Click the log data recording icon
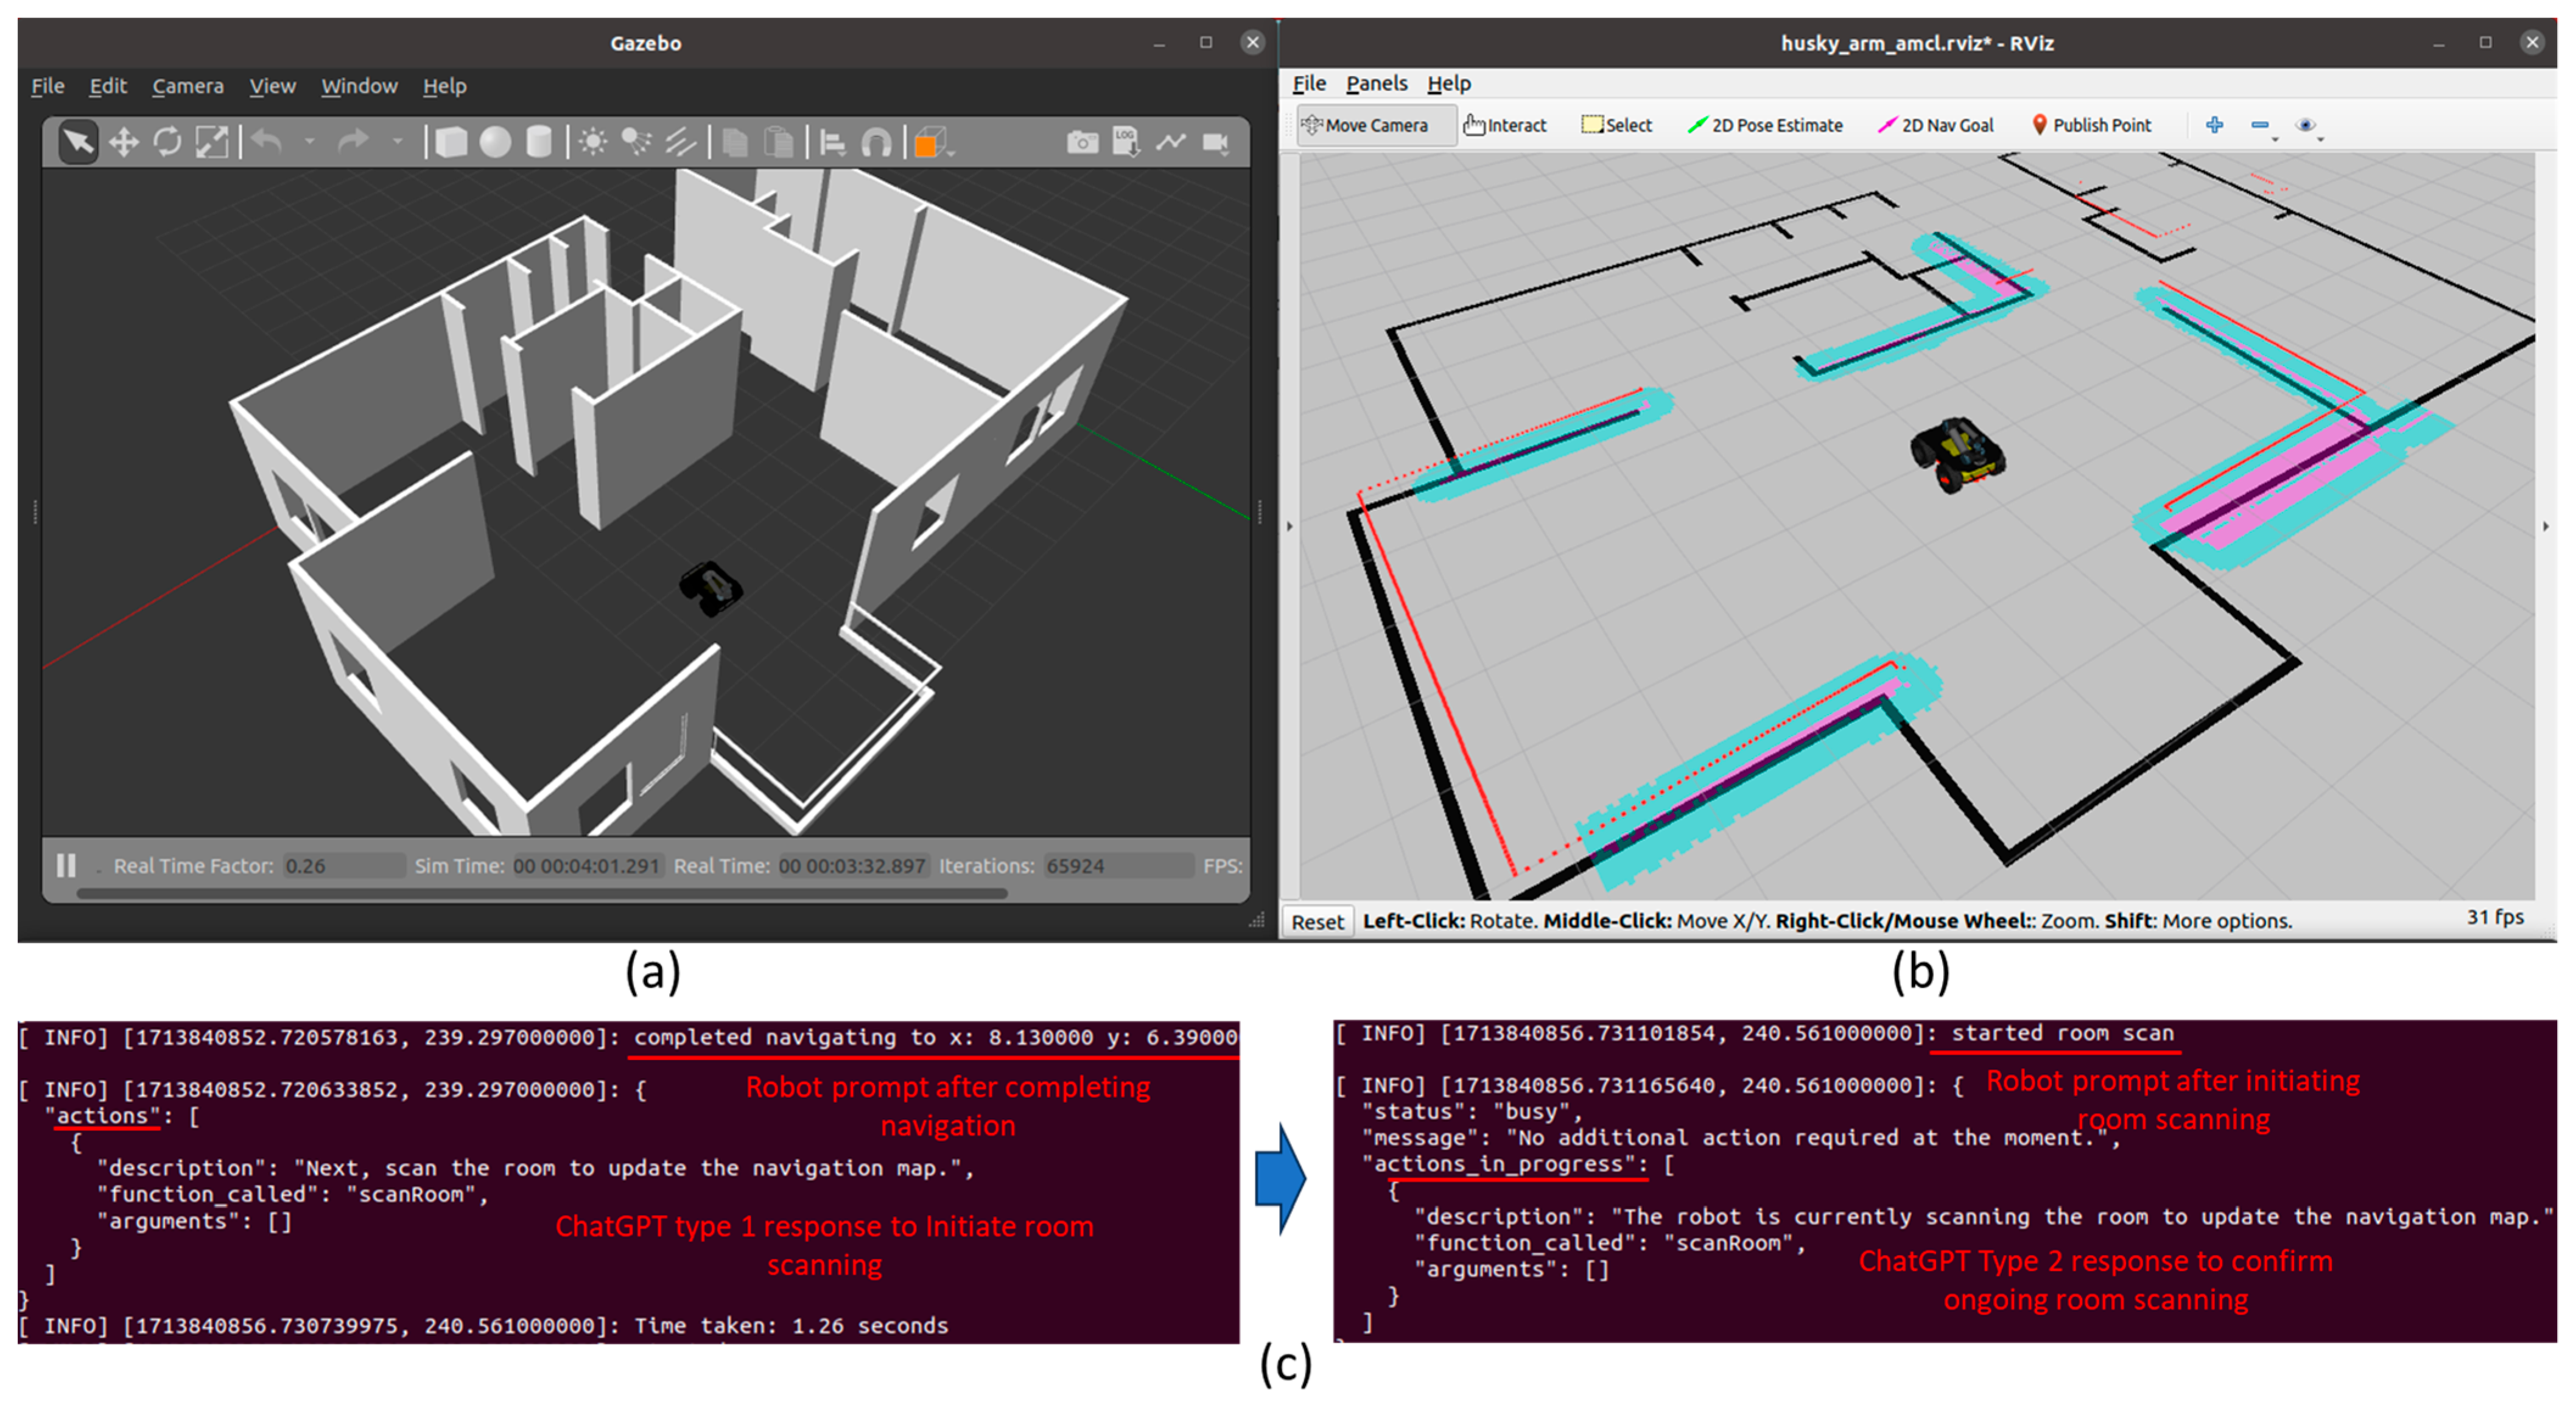The image size is (2576, 1406). (1126, 142)
